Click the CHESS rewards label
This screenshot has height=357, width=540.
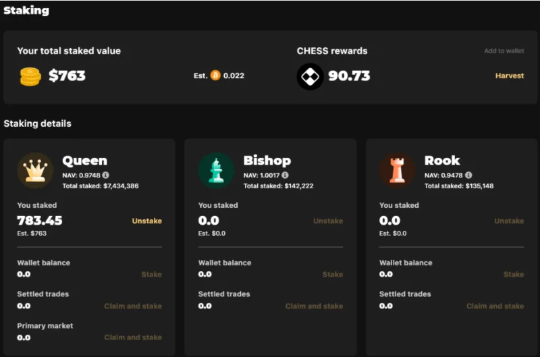332,51
